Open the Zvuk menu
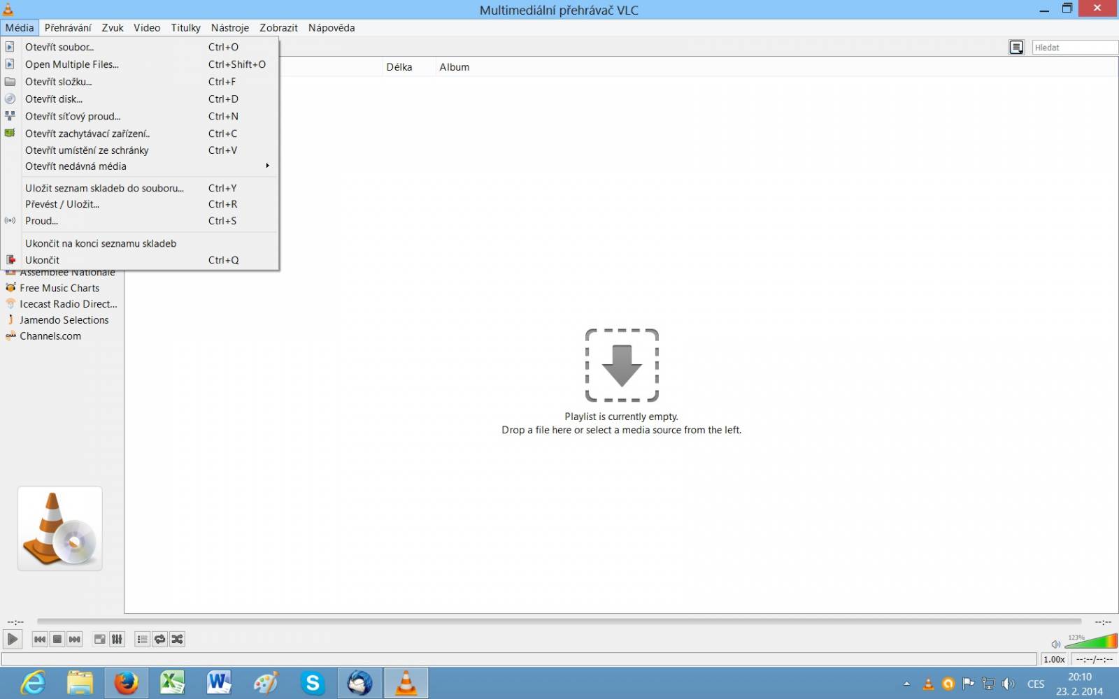The height and width of the screenshot is (699, 1119). (113, 28)
